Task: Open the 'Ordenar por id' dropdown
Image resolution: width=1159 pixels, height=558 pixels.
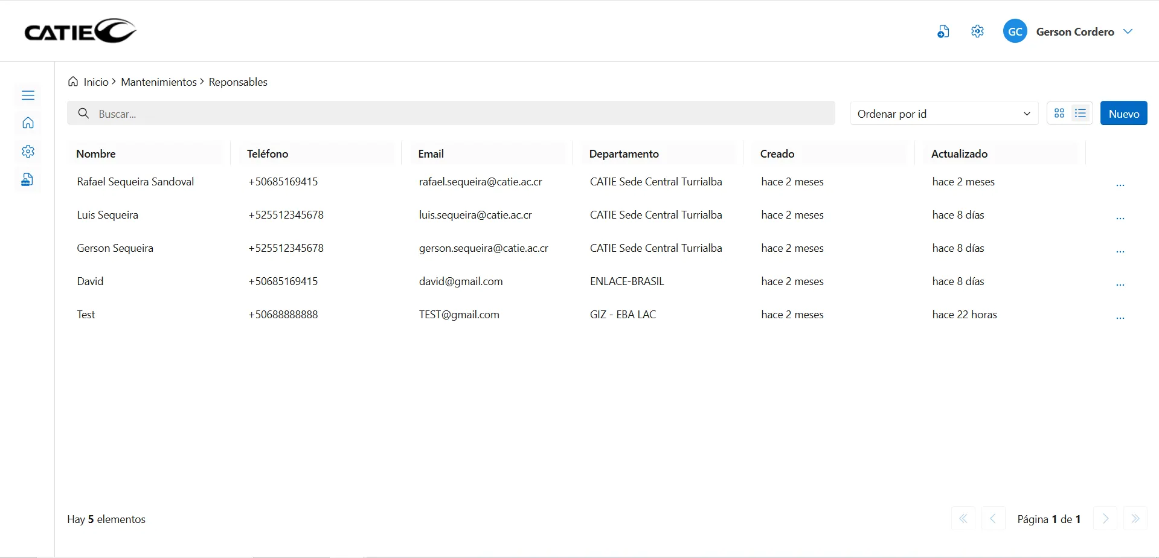Action: 943,114
